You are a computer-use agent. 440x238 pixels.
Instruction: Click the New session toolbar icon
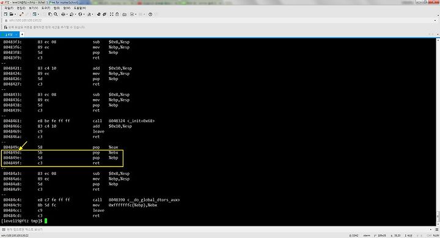pos(5,14)
